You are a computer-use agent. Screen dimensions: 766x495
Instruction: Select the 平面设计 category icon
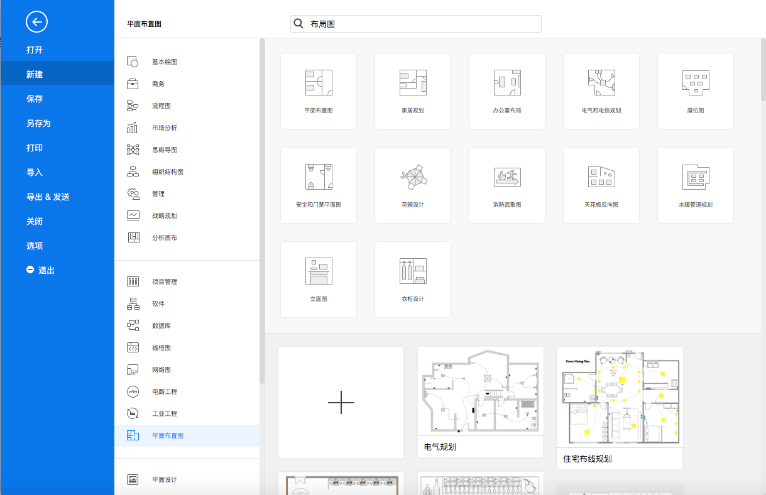pyautogui.click(x=133, y=479)
